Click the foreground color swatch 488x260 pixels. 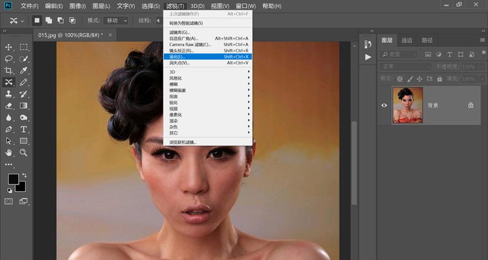coord(13,179)
